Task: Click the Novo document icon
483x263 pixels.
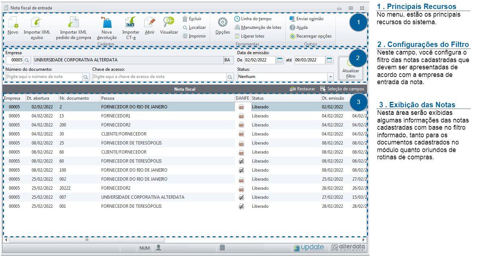Action: [13, 23]
